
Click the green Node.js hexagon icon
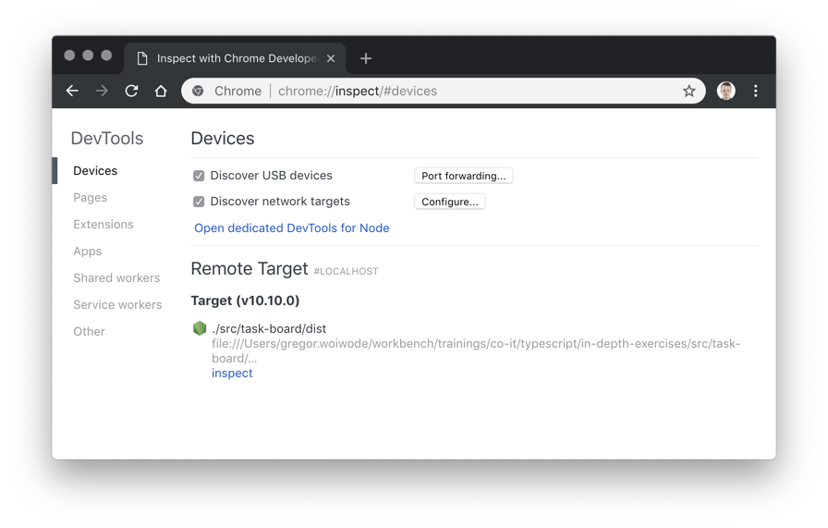(x=200, y=328)
